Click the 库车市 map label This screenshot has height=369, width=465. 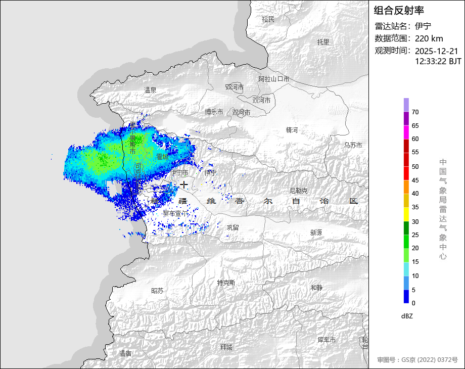tap(327, 340)
